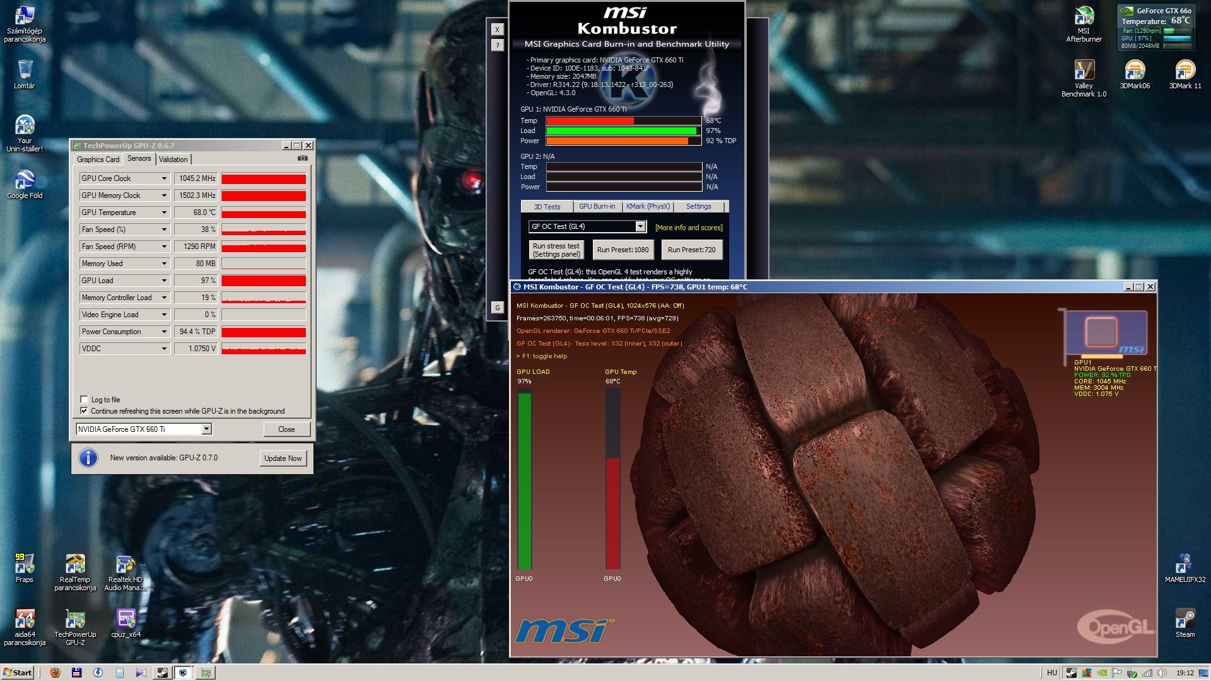Screen dimensions: 1211x681
Task: Select Kombustor 3D Tests tab
Action: coord(547,207)
